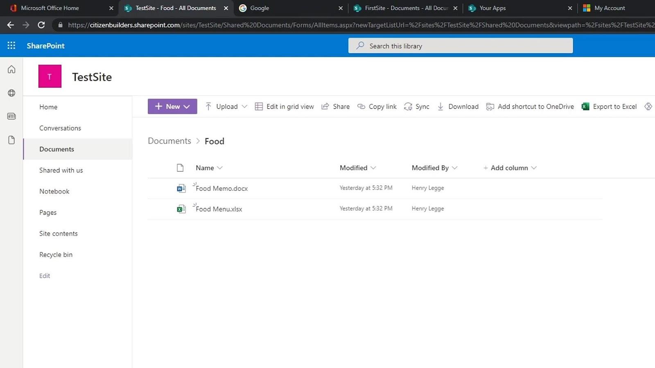Click Henry Legge in Food Memo row
This screenshot has height=368, width=655.
point(428,188)
